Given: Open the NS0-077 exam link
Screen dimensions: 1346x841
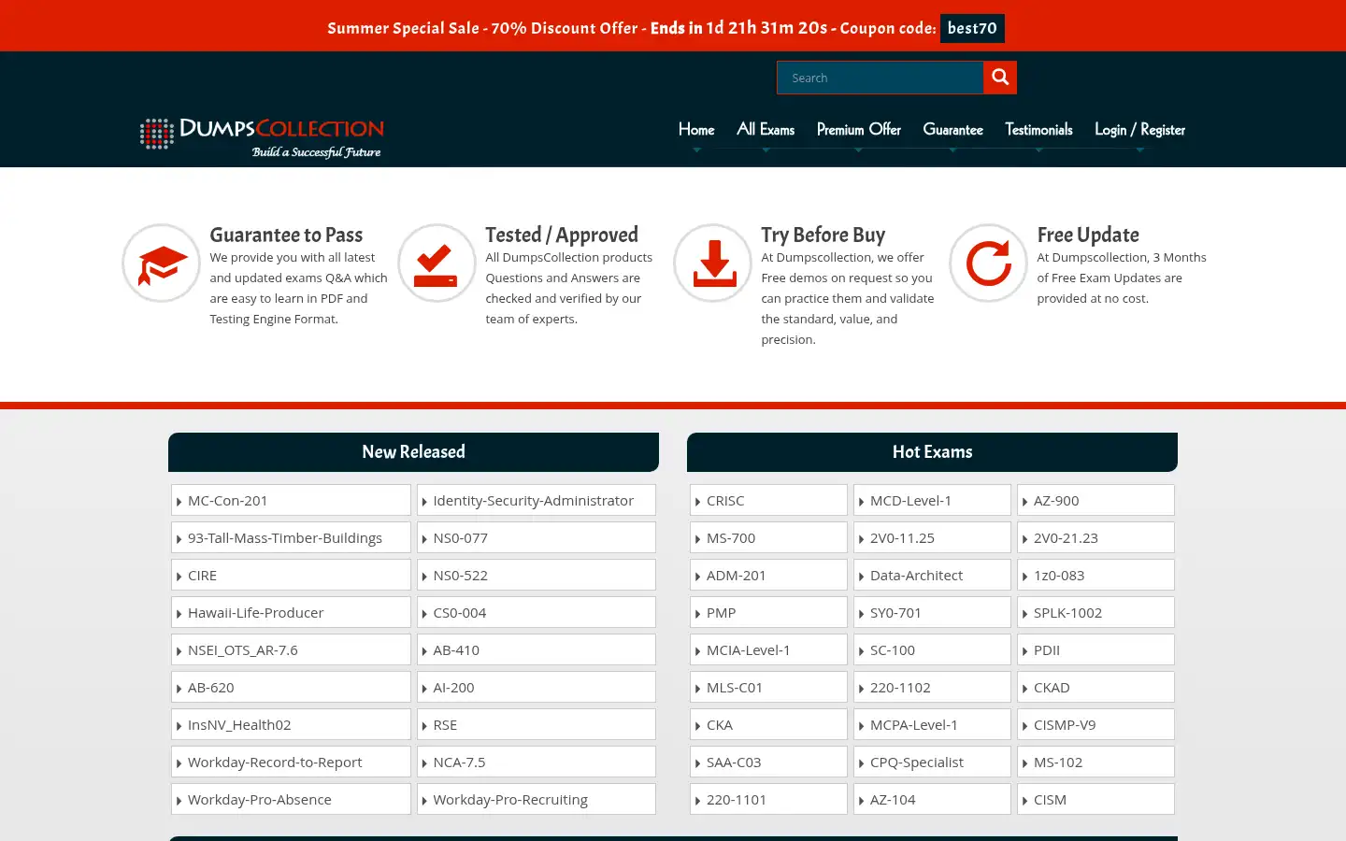Looking at the screenshot, I should coord(537,537).
